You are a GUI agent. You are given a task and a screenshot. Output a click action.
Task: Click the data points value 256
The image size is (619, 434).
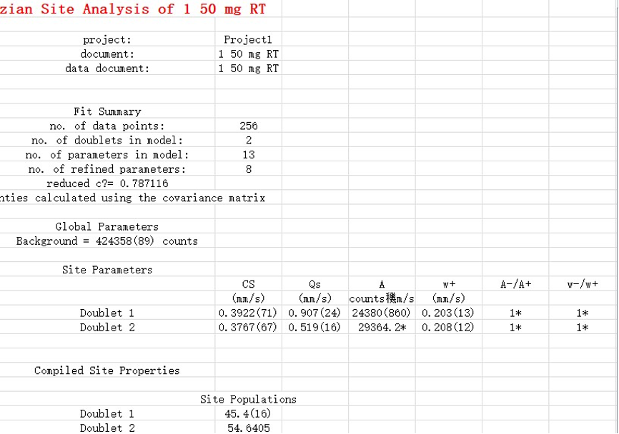point(248,126)
